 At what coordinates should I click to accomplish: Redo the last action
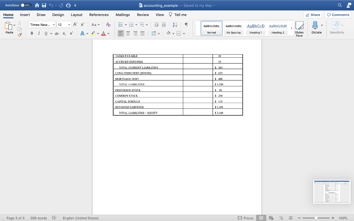61,5
